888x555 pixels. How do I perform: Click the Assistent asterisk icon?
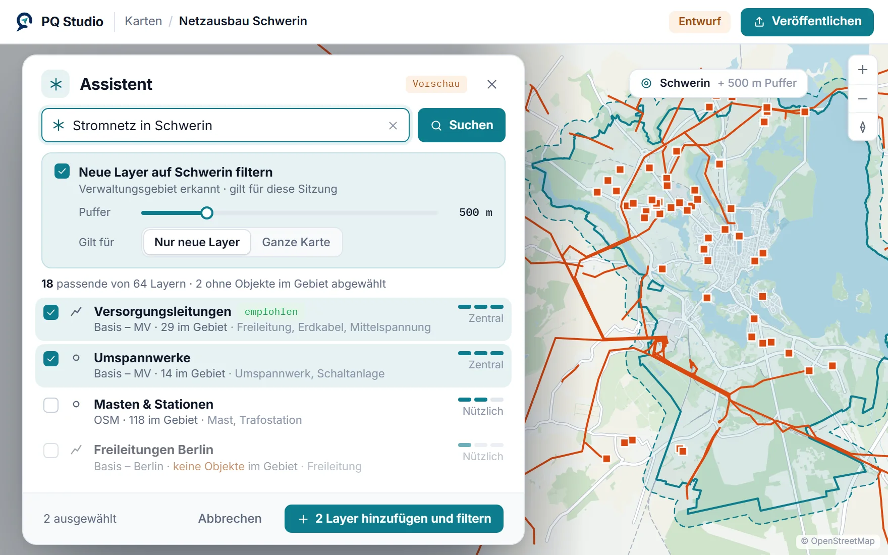point(55,84)
